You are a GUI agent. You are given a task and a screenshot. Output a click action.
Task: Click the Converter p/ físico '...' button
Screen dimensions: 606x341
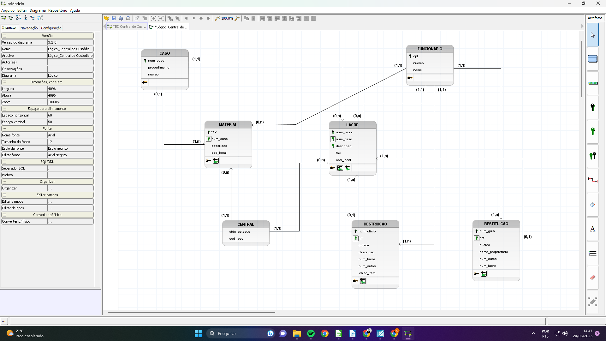70,221
